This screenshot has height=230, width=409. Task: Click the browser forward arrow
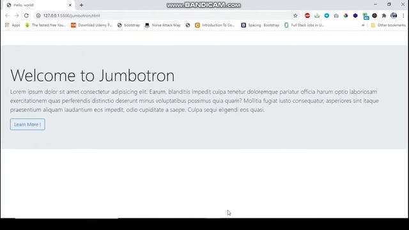coord(17,15)
